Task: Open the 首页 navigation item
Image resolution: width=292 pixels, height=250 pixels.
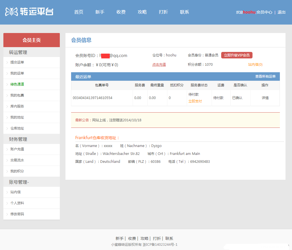Action: pyautogui.click(x=79, y=12)
